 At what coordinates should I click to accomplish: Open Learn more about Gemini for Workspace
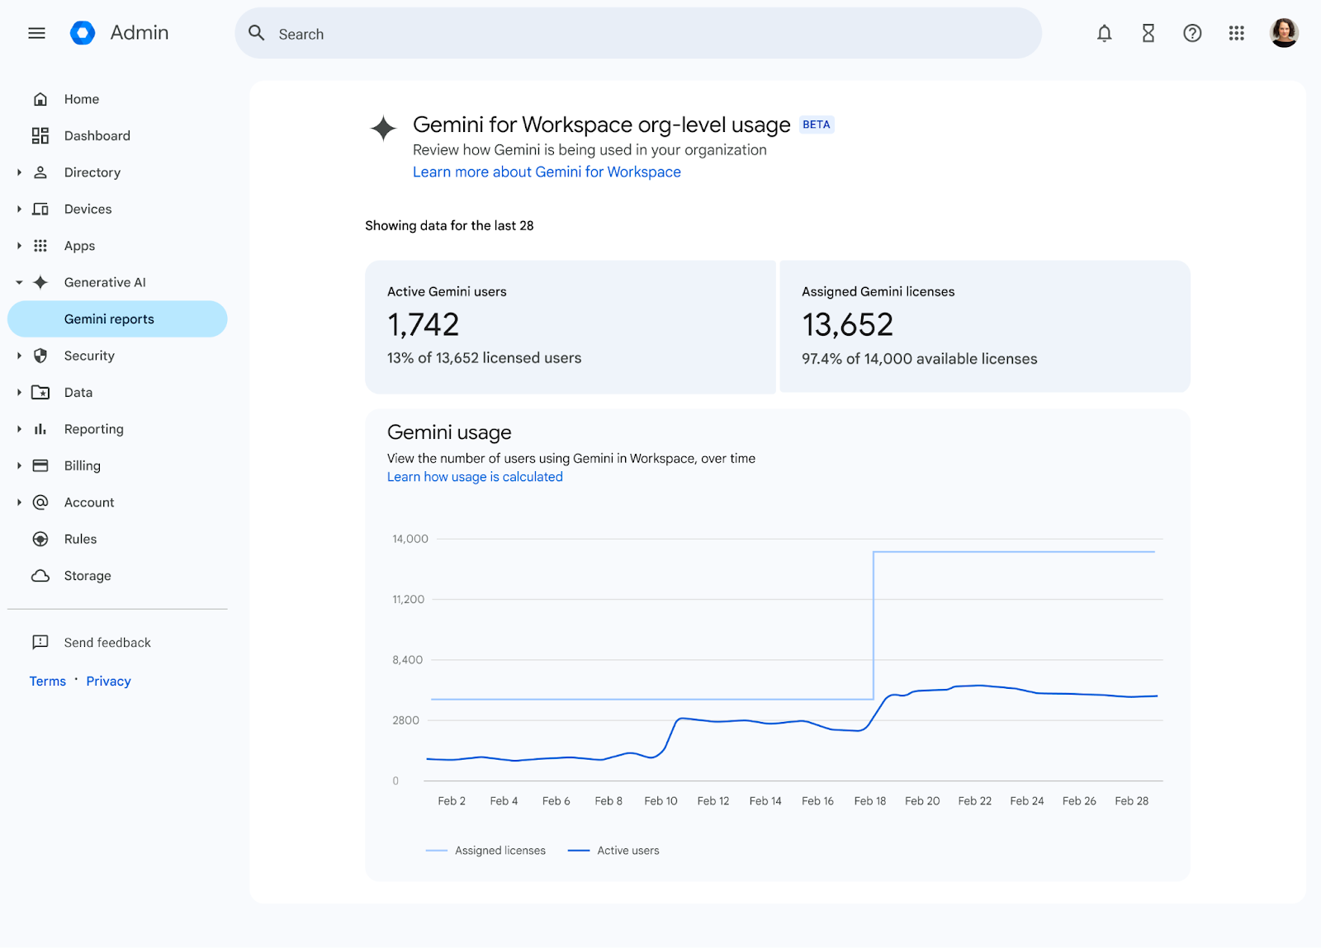click(547, 172)
